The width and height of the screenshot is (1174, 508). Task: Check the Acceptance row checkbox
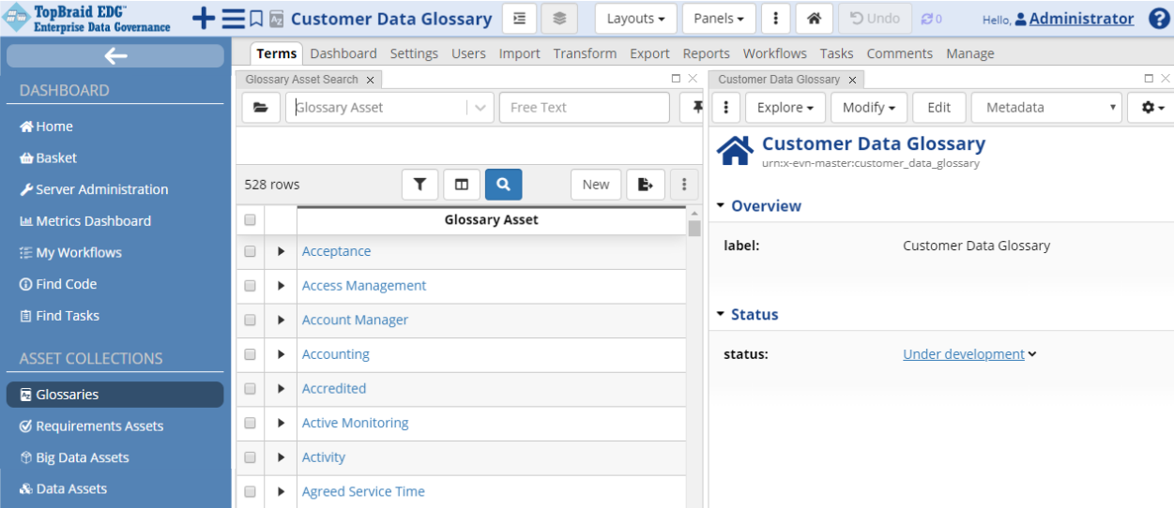pos(250,251)
